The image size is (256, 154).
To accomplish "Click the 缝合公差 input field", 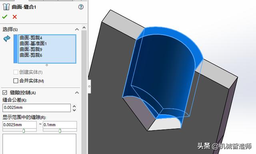I will pos(36,108).
